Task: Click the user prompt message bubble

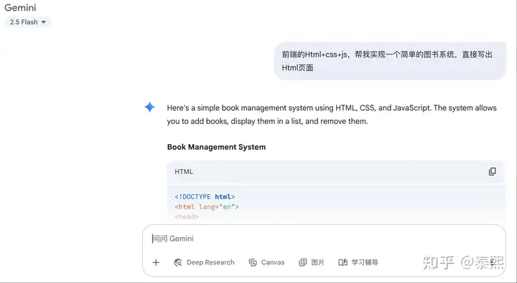Action: click(x=390, y=61)
